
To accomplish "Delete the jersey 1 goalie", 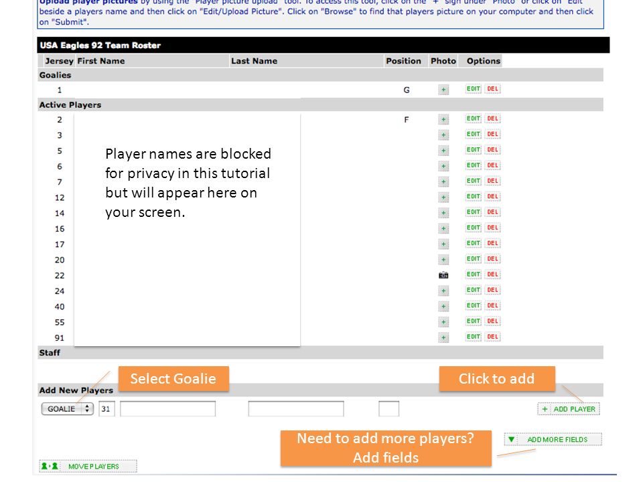I will (x=492, y=89).
